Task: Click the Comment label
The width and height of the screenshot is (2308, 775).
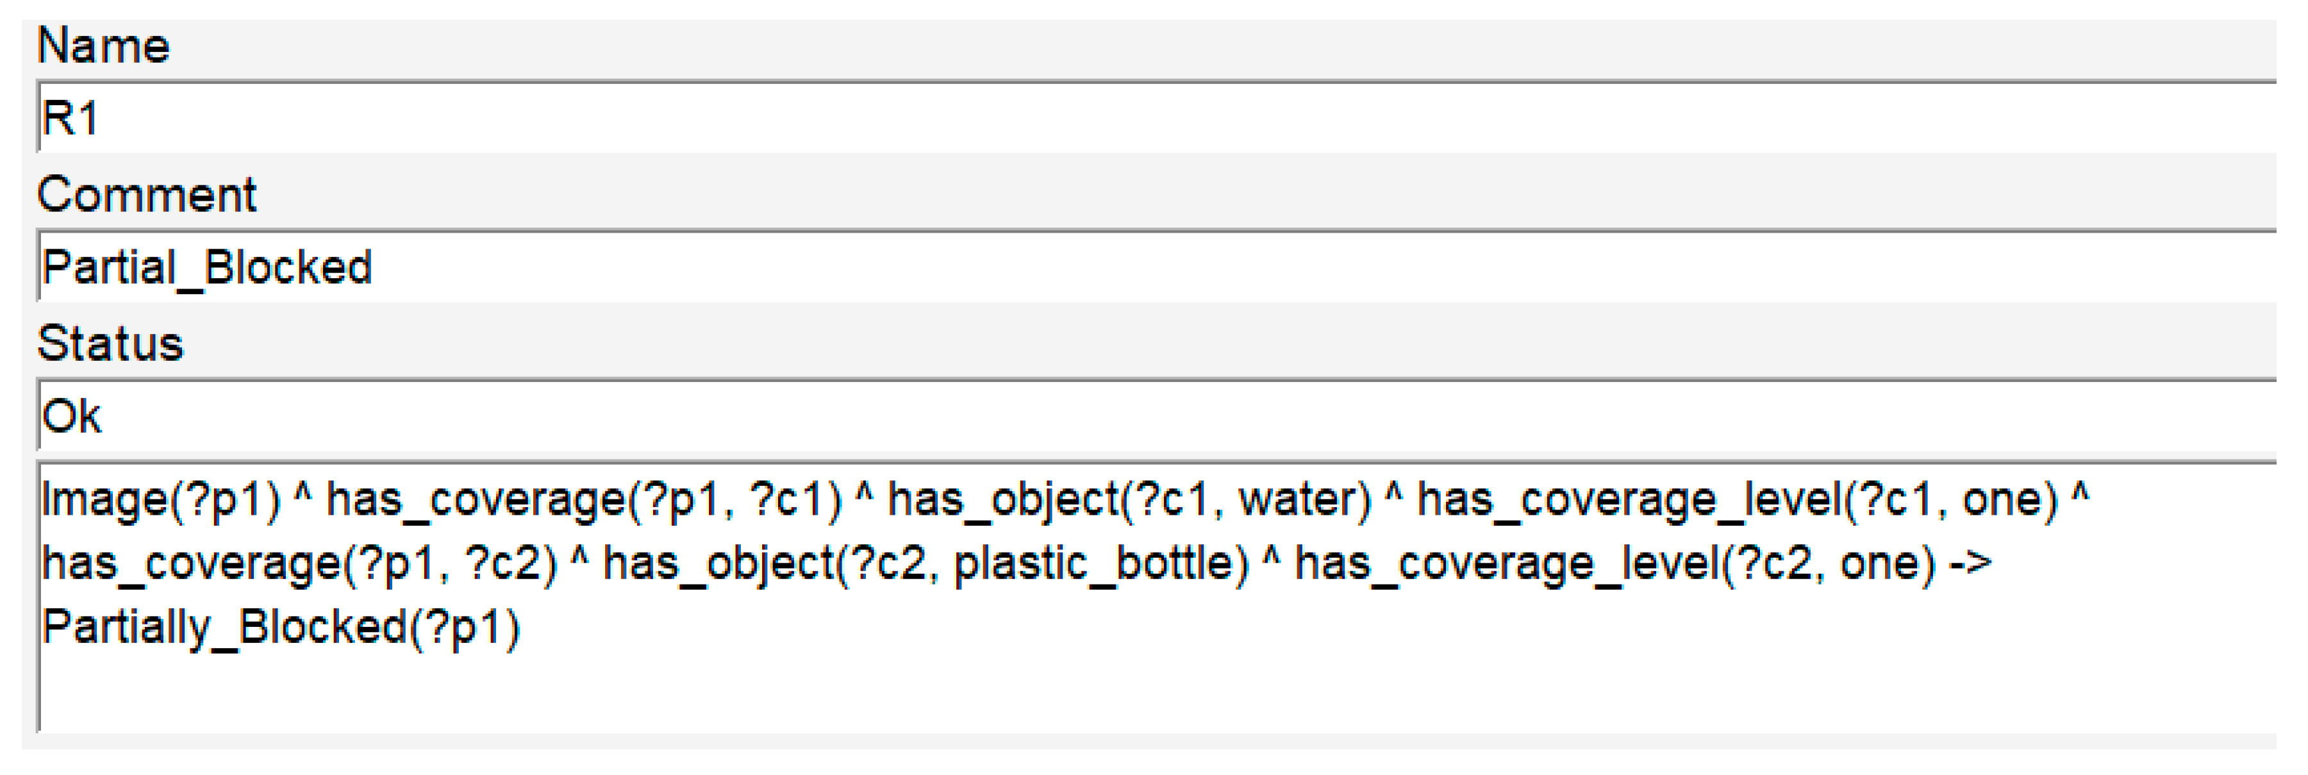Action: [x=146, y=194]
